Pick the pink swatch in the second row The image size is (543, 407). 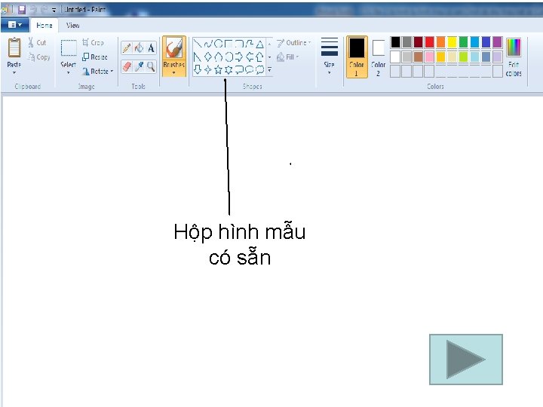click(x=429, y=57)
